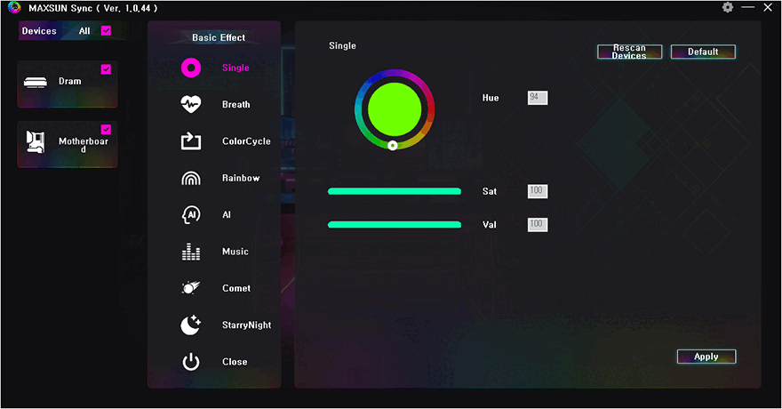Select the Close effect label
The image size is (782, 409).
tap(235, 362)
